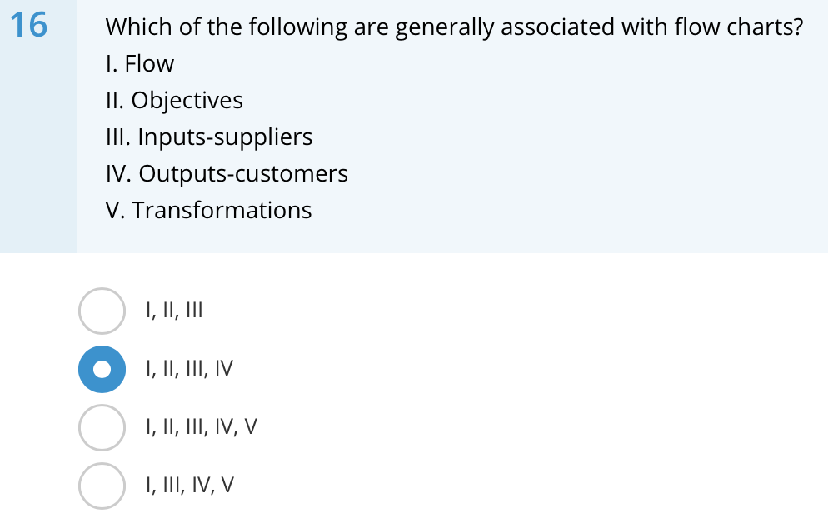Click the question text about flow charts
828x528 pixels.
pos(454,27)
